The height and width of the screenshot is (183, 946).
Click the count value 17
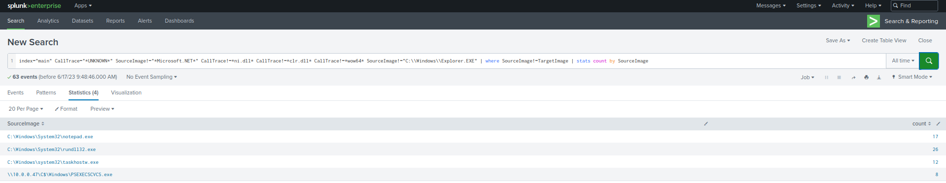935,137
